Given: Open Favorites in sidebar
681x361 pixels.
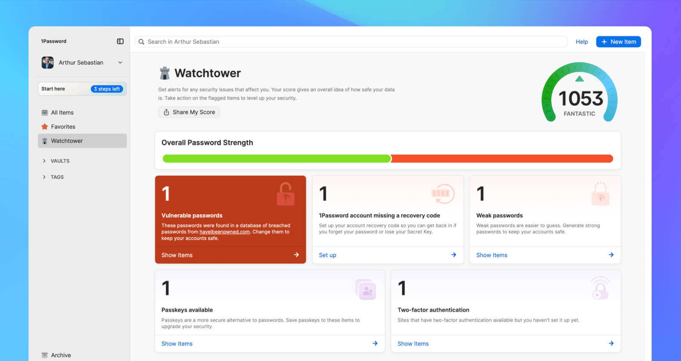Looking at the screenshot, I should (x=82, y=126).
